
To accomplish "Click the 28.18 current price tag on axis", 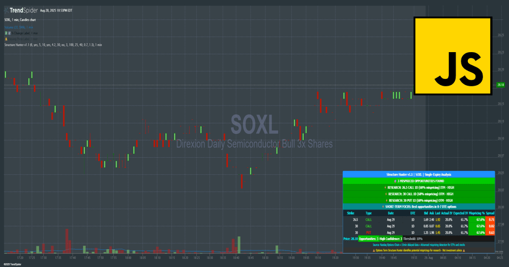I will coord(501,85).
